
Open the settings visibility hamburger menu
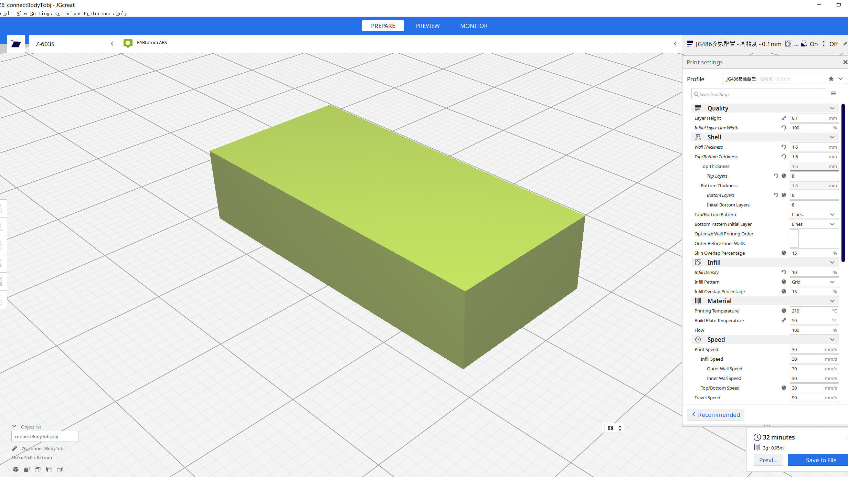(833, 94)
